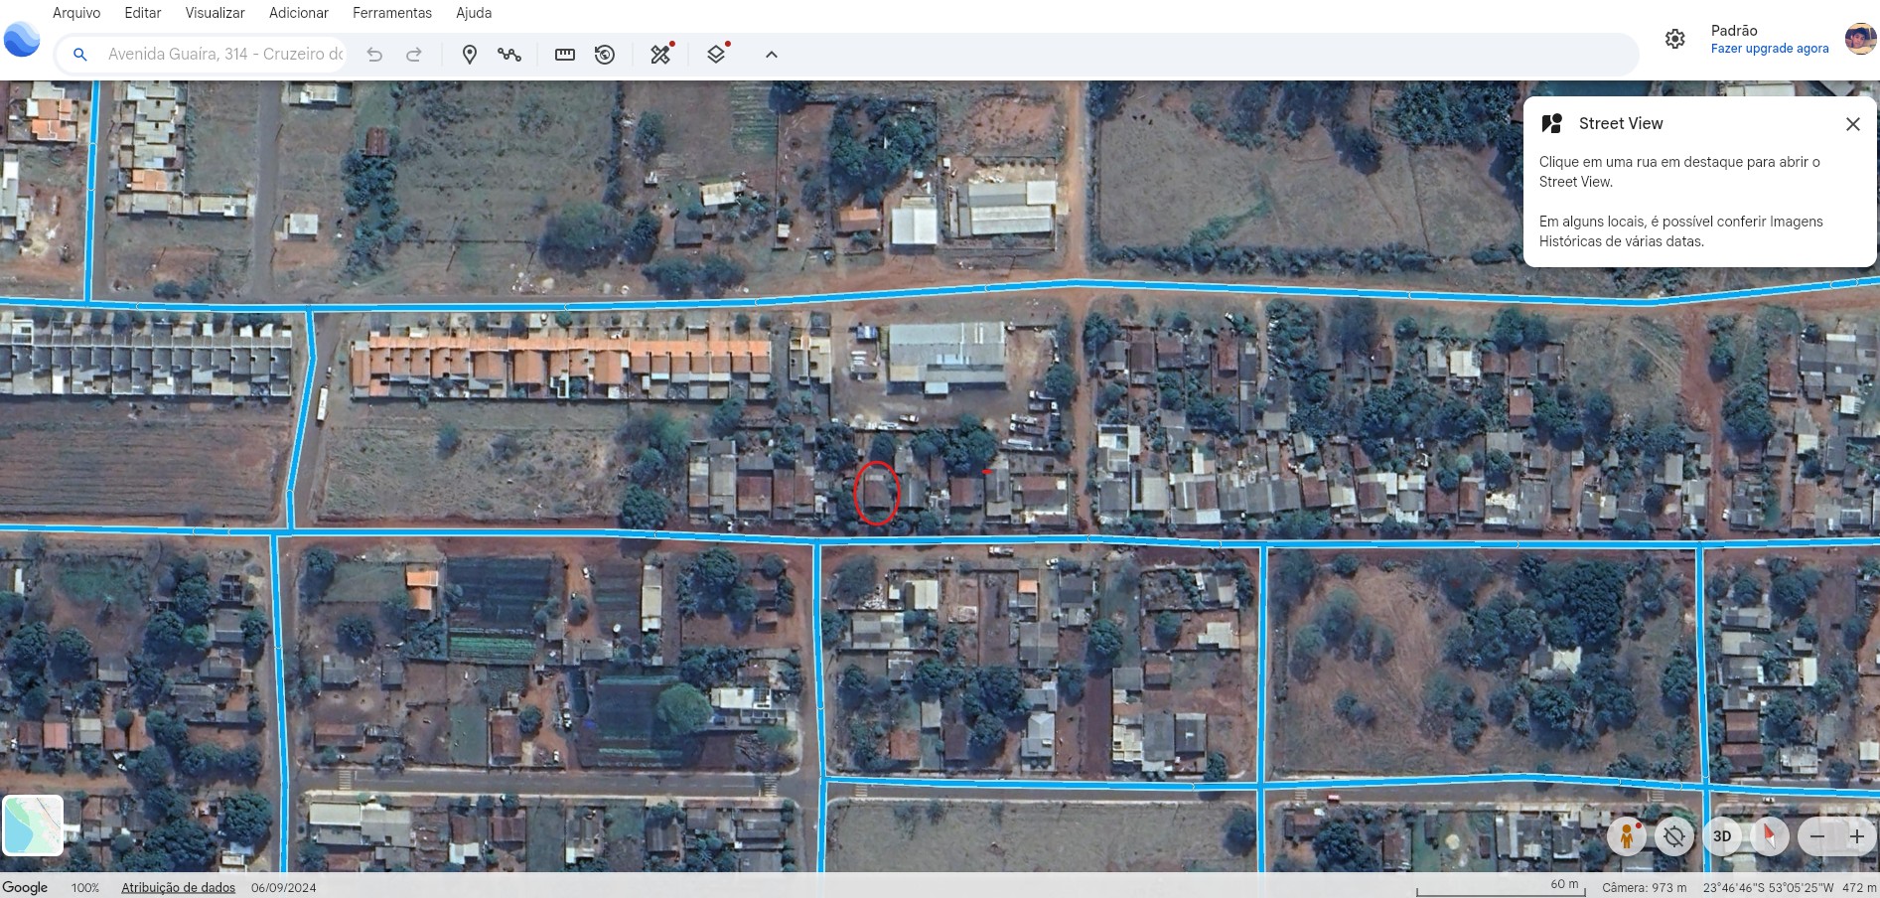Screen dimensions: 1880x898
Task: Close the Street View info panel
Action: coord(1853,124)
